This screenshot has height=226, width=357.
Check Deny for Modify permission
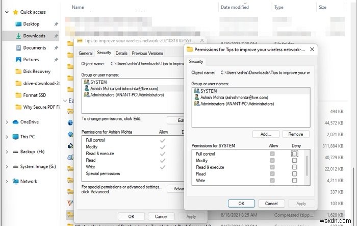pyautogui.click(x=294, y=160)
